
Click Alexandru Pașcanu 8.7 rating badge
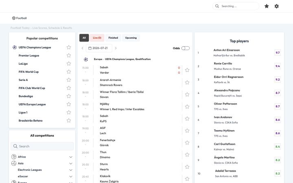point(278,93)
